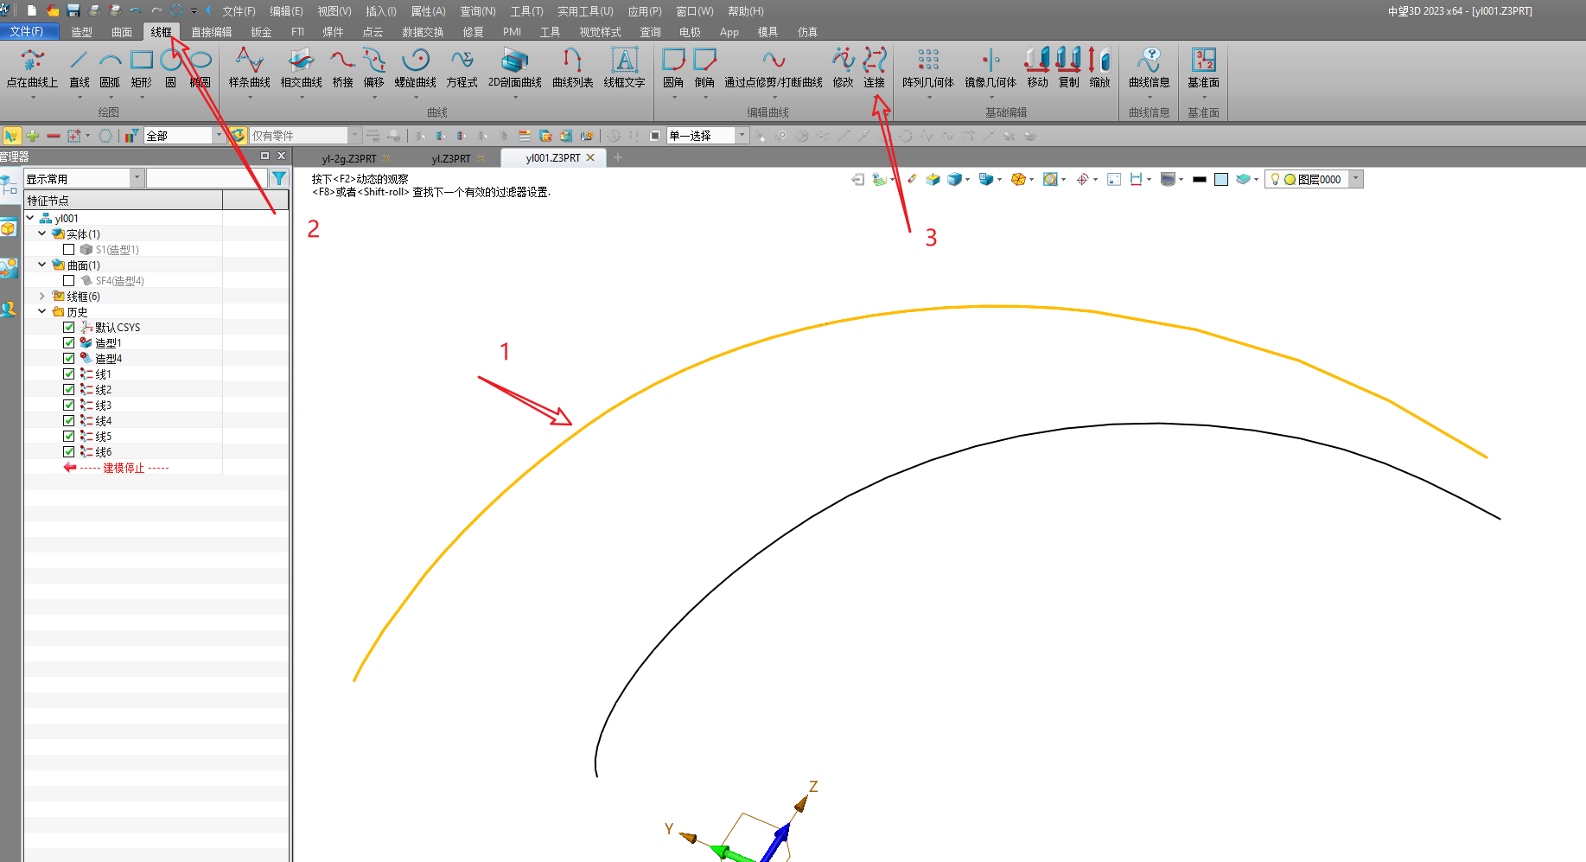Open the 相交曲线 intersection curve tool
Viewport: 1586px width, 862px height.
(x=302, y=68)
